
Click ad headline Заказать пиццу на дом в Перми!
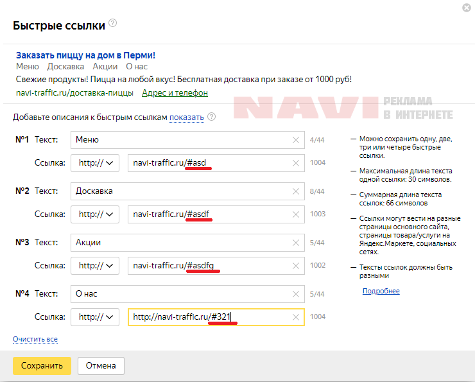point(86,55)
